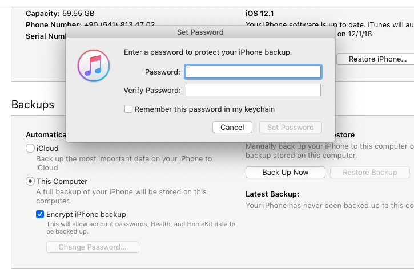Start a backup with Back Up Now
Image resolution: width=414 pixels, height=278 pixels.
click(x=285, y=172)
